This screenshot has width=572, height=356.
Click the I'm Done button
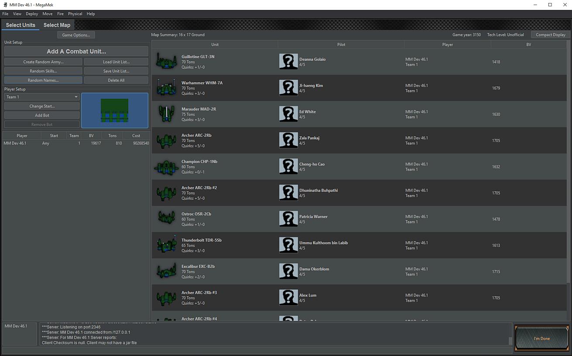(x=542, y=338)
